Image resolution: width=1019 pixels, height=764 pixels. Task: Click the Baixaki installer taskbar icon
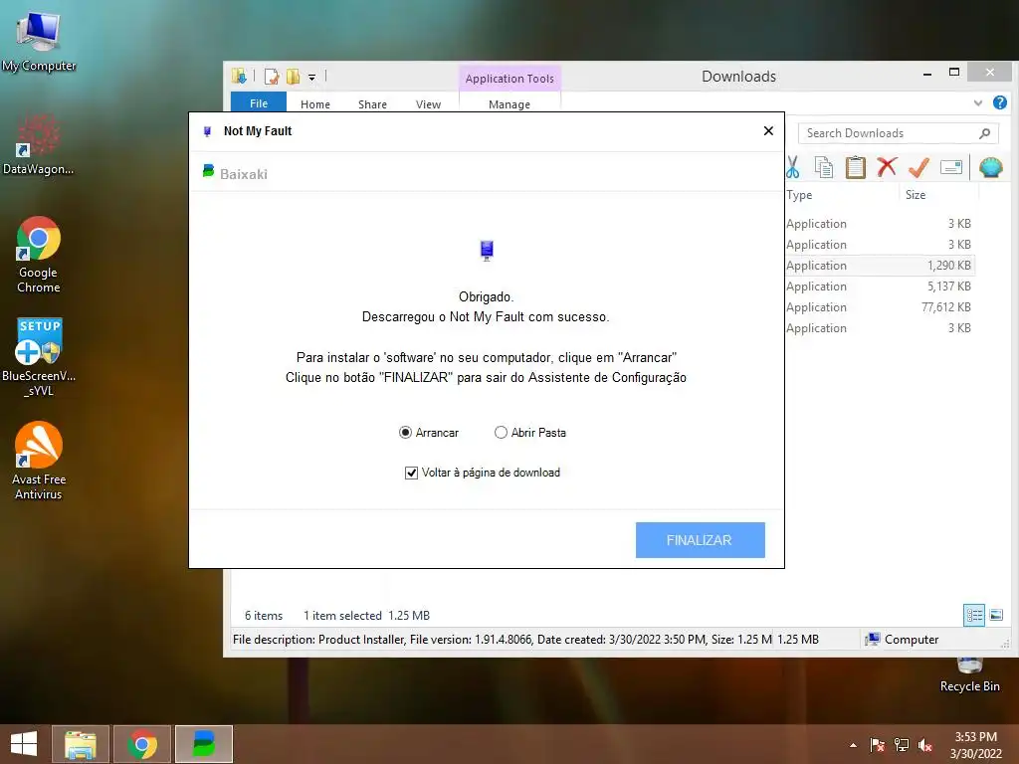[x=204, y=744]
